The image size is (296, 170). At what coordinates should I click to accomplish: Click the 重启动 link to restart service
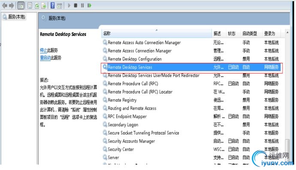(45, 58)
